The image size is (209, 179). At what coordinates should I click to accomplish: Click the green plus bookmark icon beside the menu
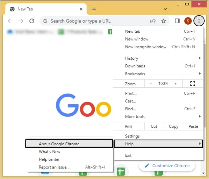[x=110, y=32]
